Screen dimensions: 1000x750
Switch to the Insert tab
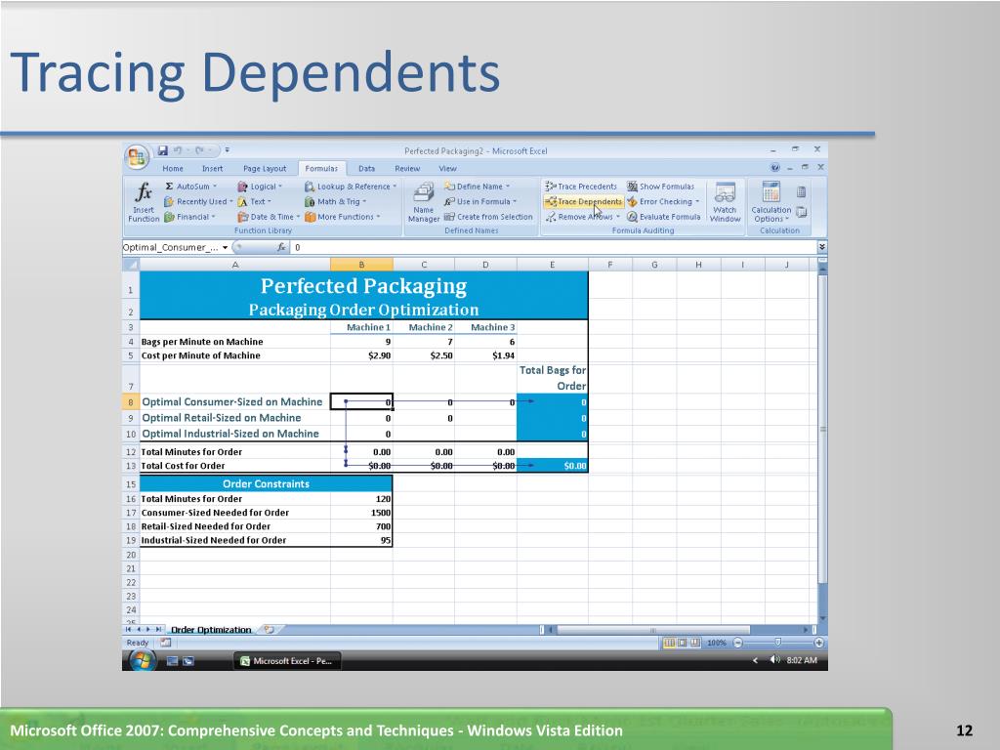(212, 168)
